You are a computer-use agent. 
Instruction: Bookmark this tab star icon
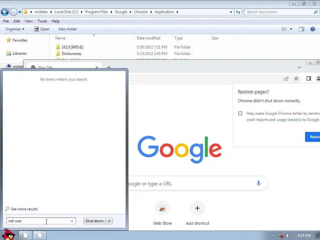tap(296, 78)
